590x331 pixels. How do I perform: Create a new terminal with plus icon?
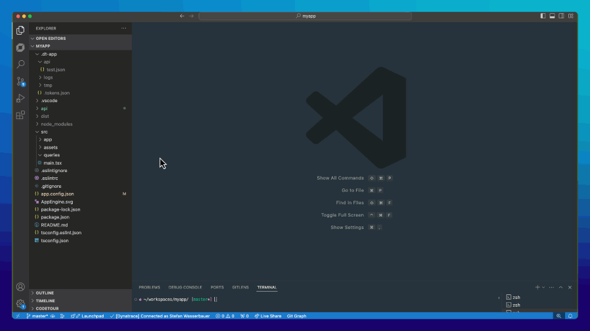(538, 287)
